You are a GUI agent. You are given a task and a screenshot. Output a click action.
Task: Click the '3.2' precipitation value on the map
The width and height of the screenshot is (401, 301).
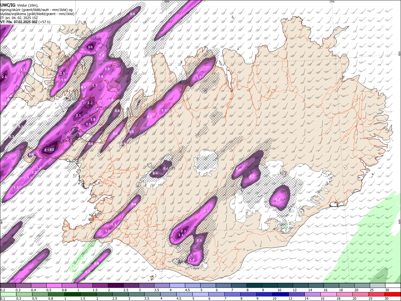pyautogui.click(x=52, y=150)
